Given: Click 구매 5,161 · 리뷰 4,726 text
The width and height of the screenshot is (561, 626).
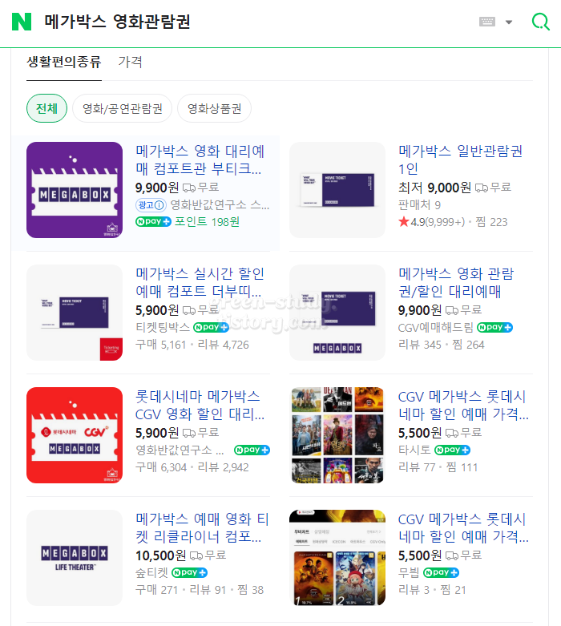Looking at the screenshot, I should point(192,345).
